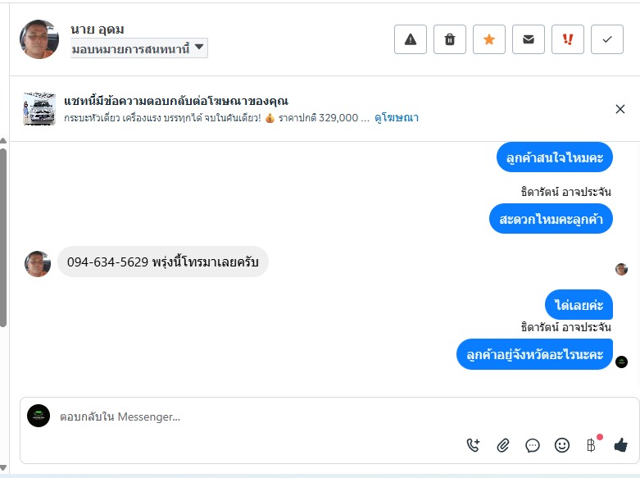Attach a file with the paperclip icon

[x=503, y=445]
